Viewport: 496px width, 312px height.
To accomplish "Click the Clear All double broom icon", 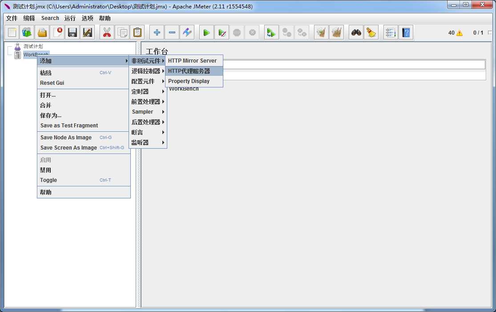I will point(336,32).
